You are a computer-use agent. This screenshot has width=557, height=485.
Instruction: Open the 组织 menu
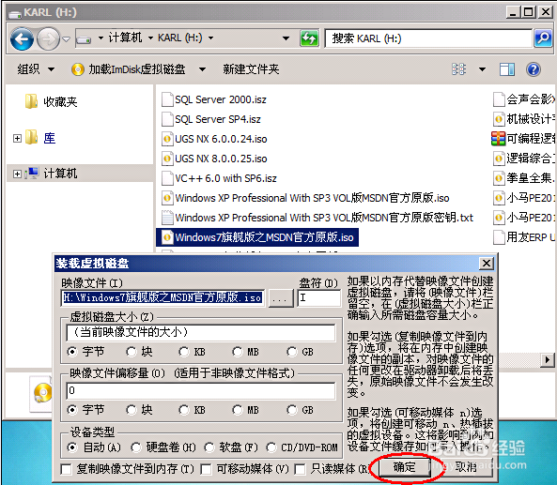coord(36,69)
